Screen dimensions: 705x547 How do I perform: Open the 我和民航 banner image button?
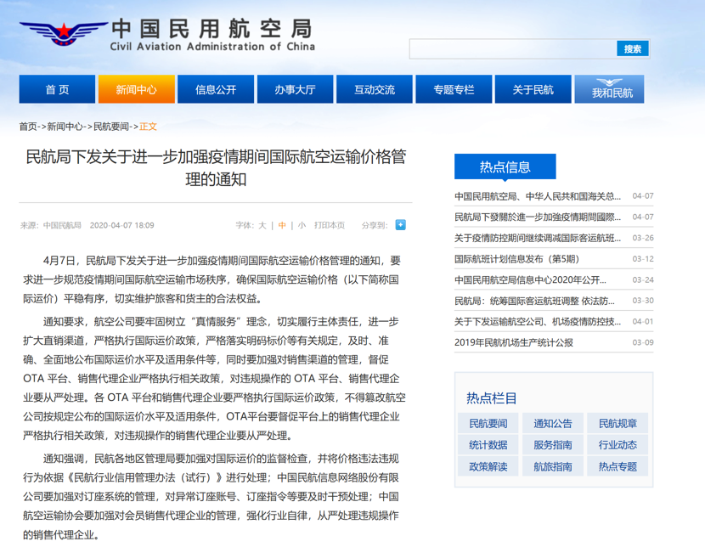click(x=609, y=90)
